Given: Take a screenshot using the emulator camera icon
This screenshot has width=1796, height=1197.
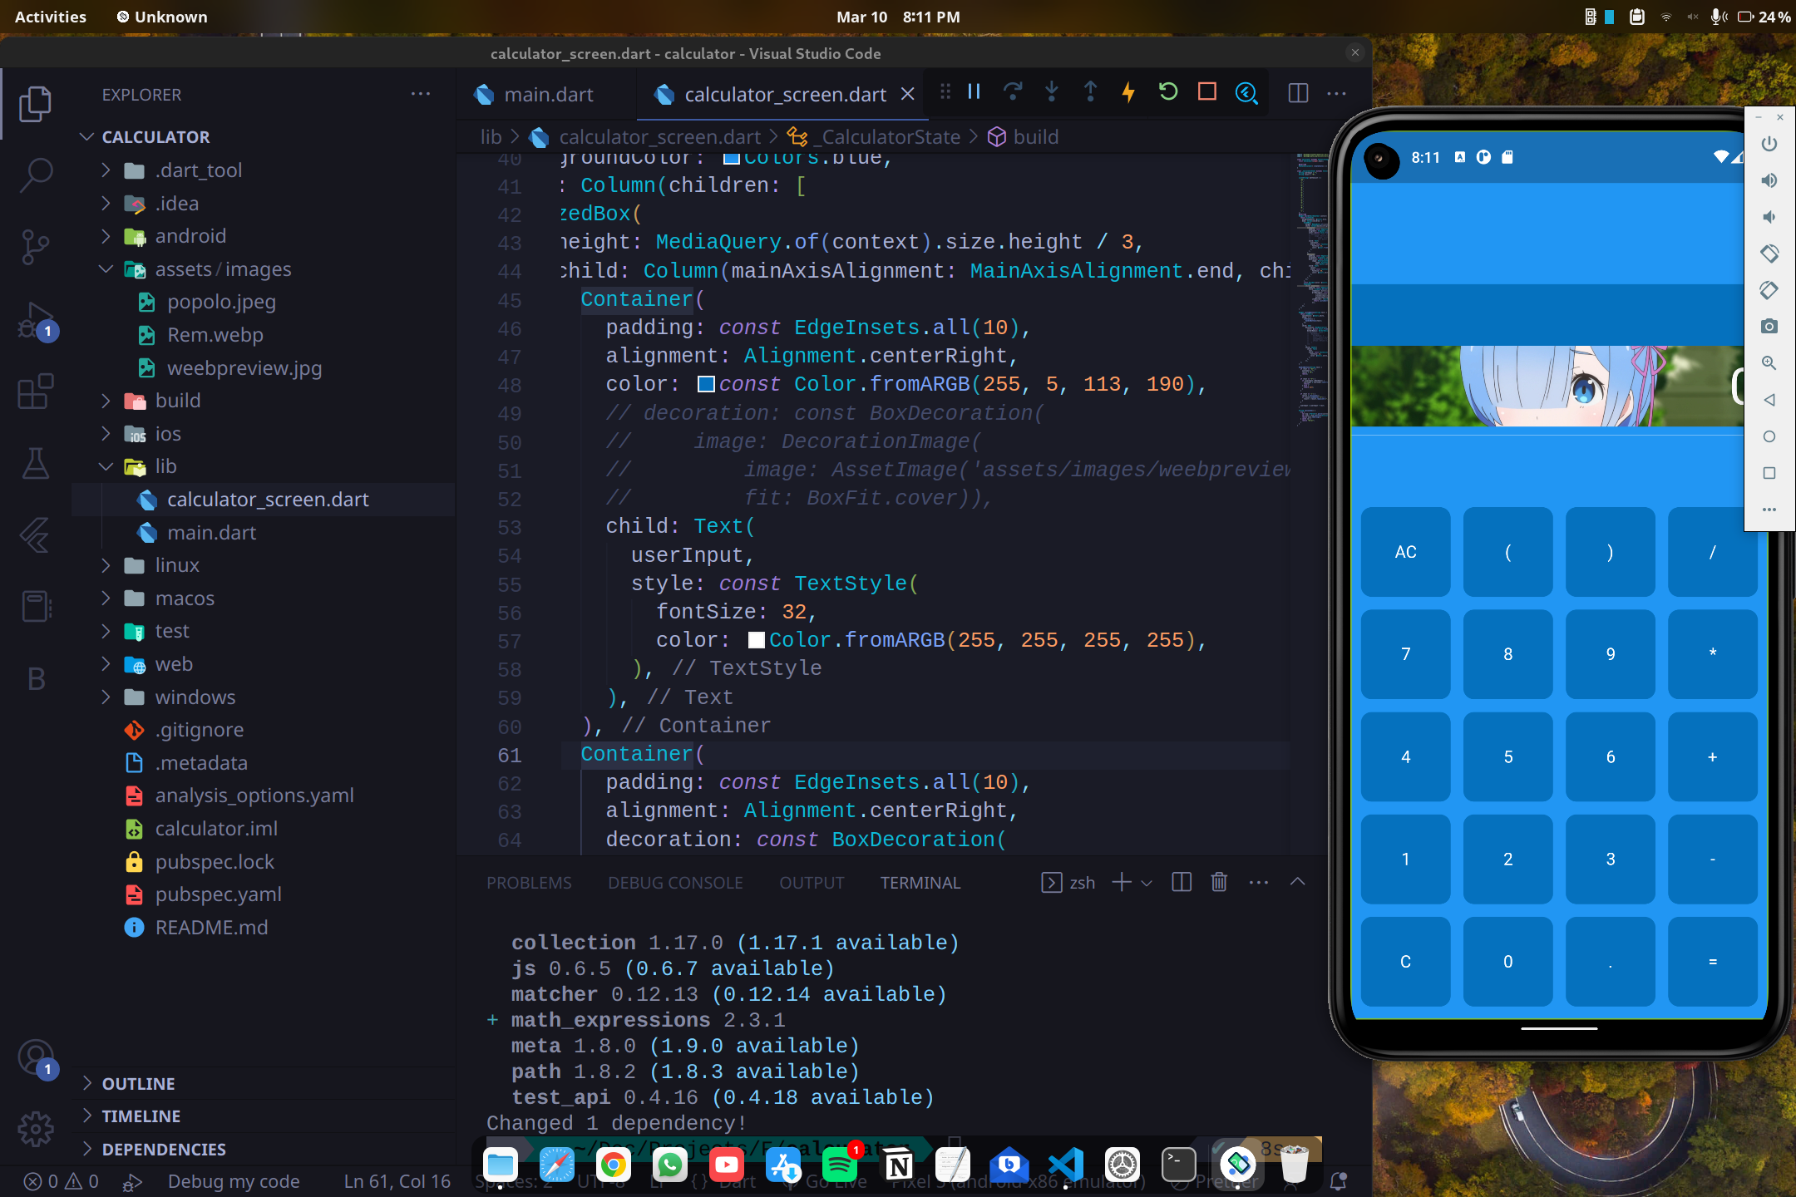Looking at the screenshot, I should (1769, 326).
